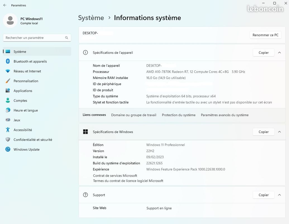Click the Renommer ce PC button
The width and height of the screenshot is (289, 224).
tap(266, 35)
